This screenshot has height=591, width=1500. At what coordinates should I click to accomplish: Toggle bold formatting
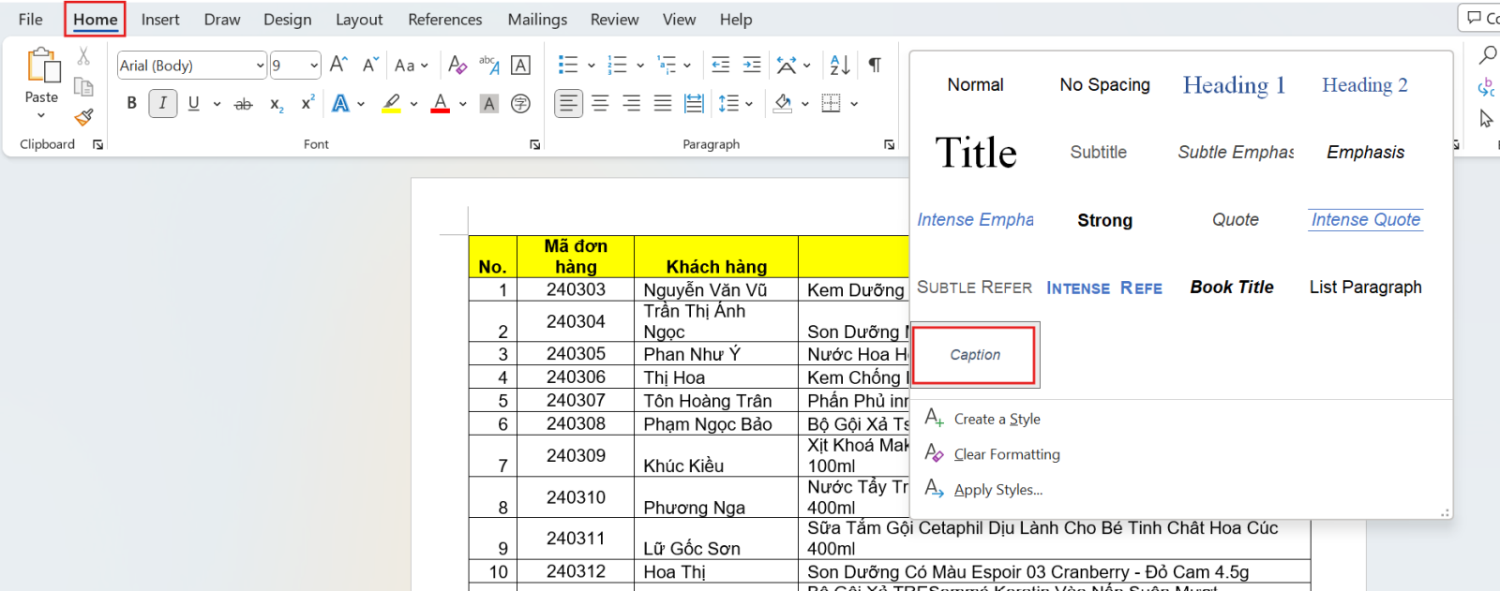pos(132,104)
